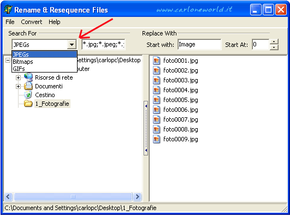The height and width of the screenshot is (216, 290).
Task: Choose GIFs in the dropdown list
Action: pyautogui.click(x=44, y=69)
